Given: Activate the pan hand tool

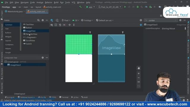Looking at the screenshot, I should [139, 68].
